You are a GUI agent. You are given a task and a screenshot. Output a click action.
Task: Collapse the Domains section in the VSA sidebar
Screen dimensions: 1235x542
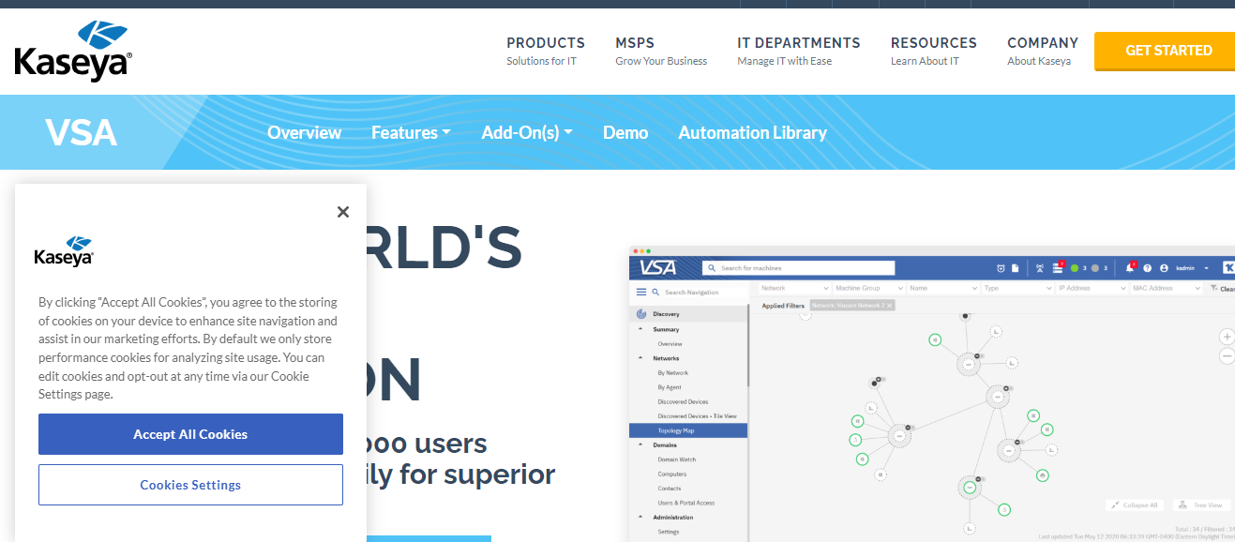coord(640,444)
